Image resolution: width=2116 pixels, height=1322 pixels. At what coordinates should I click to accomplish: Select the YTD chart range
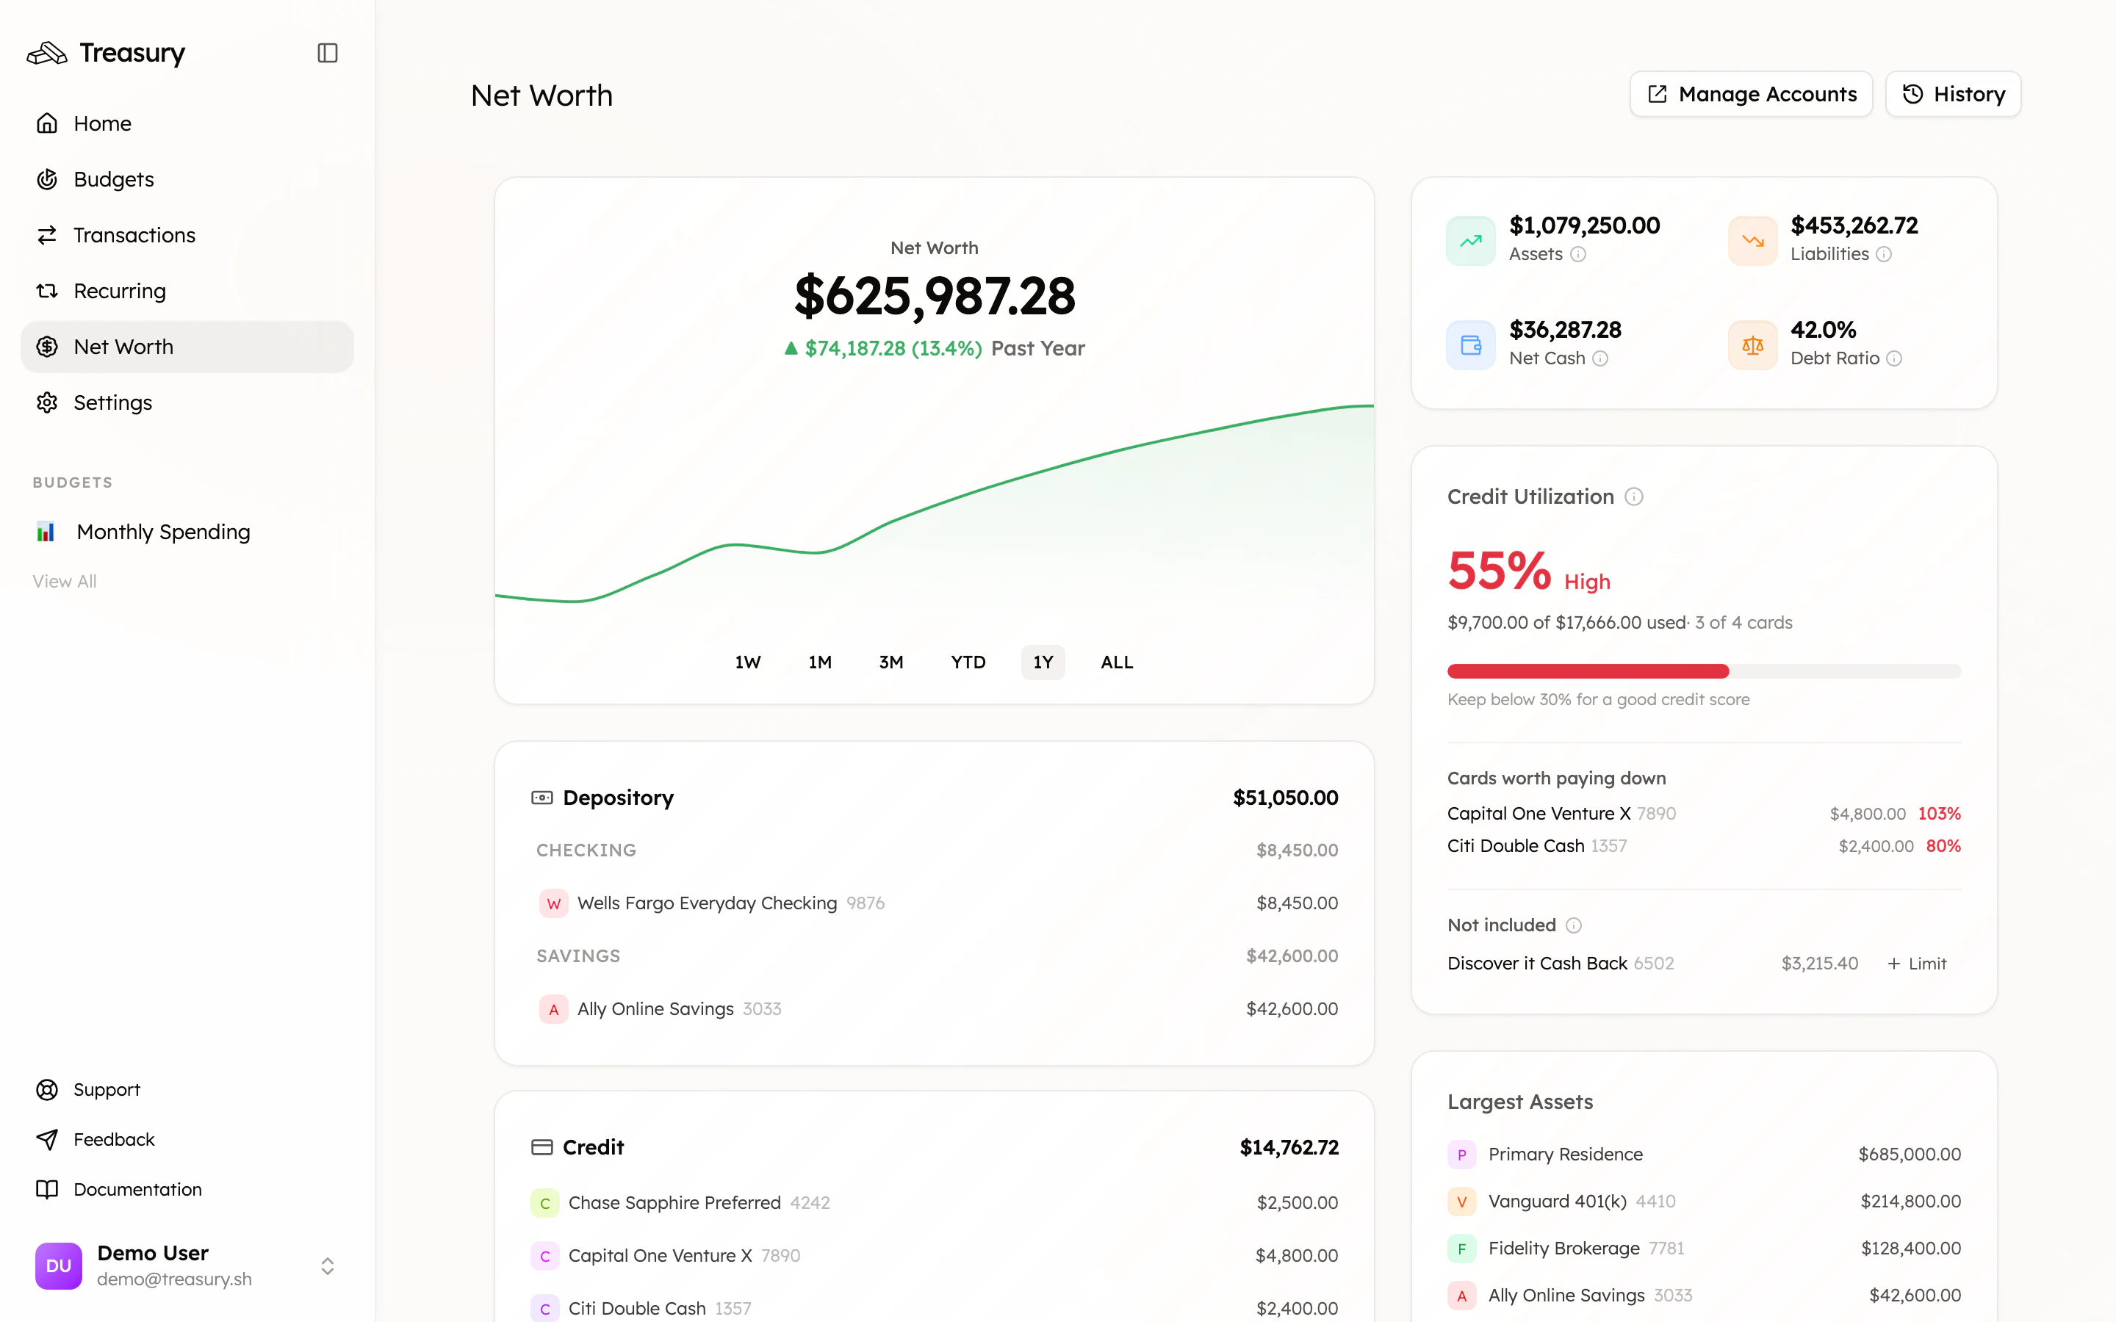968,662
